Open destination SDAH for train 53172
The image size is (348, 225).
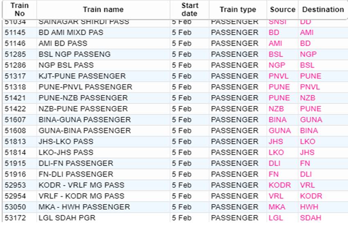[x=310, y=218]
